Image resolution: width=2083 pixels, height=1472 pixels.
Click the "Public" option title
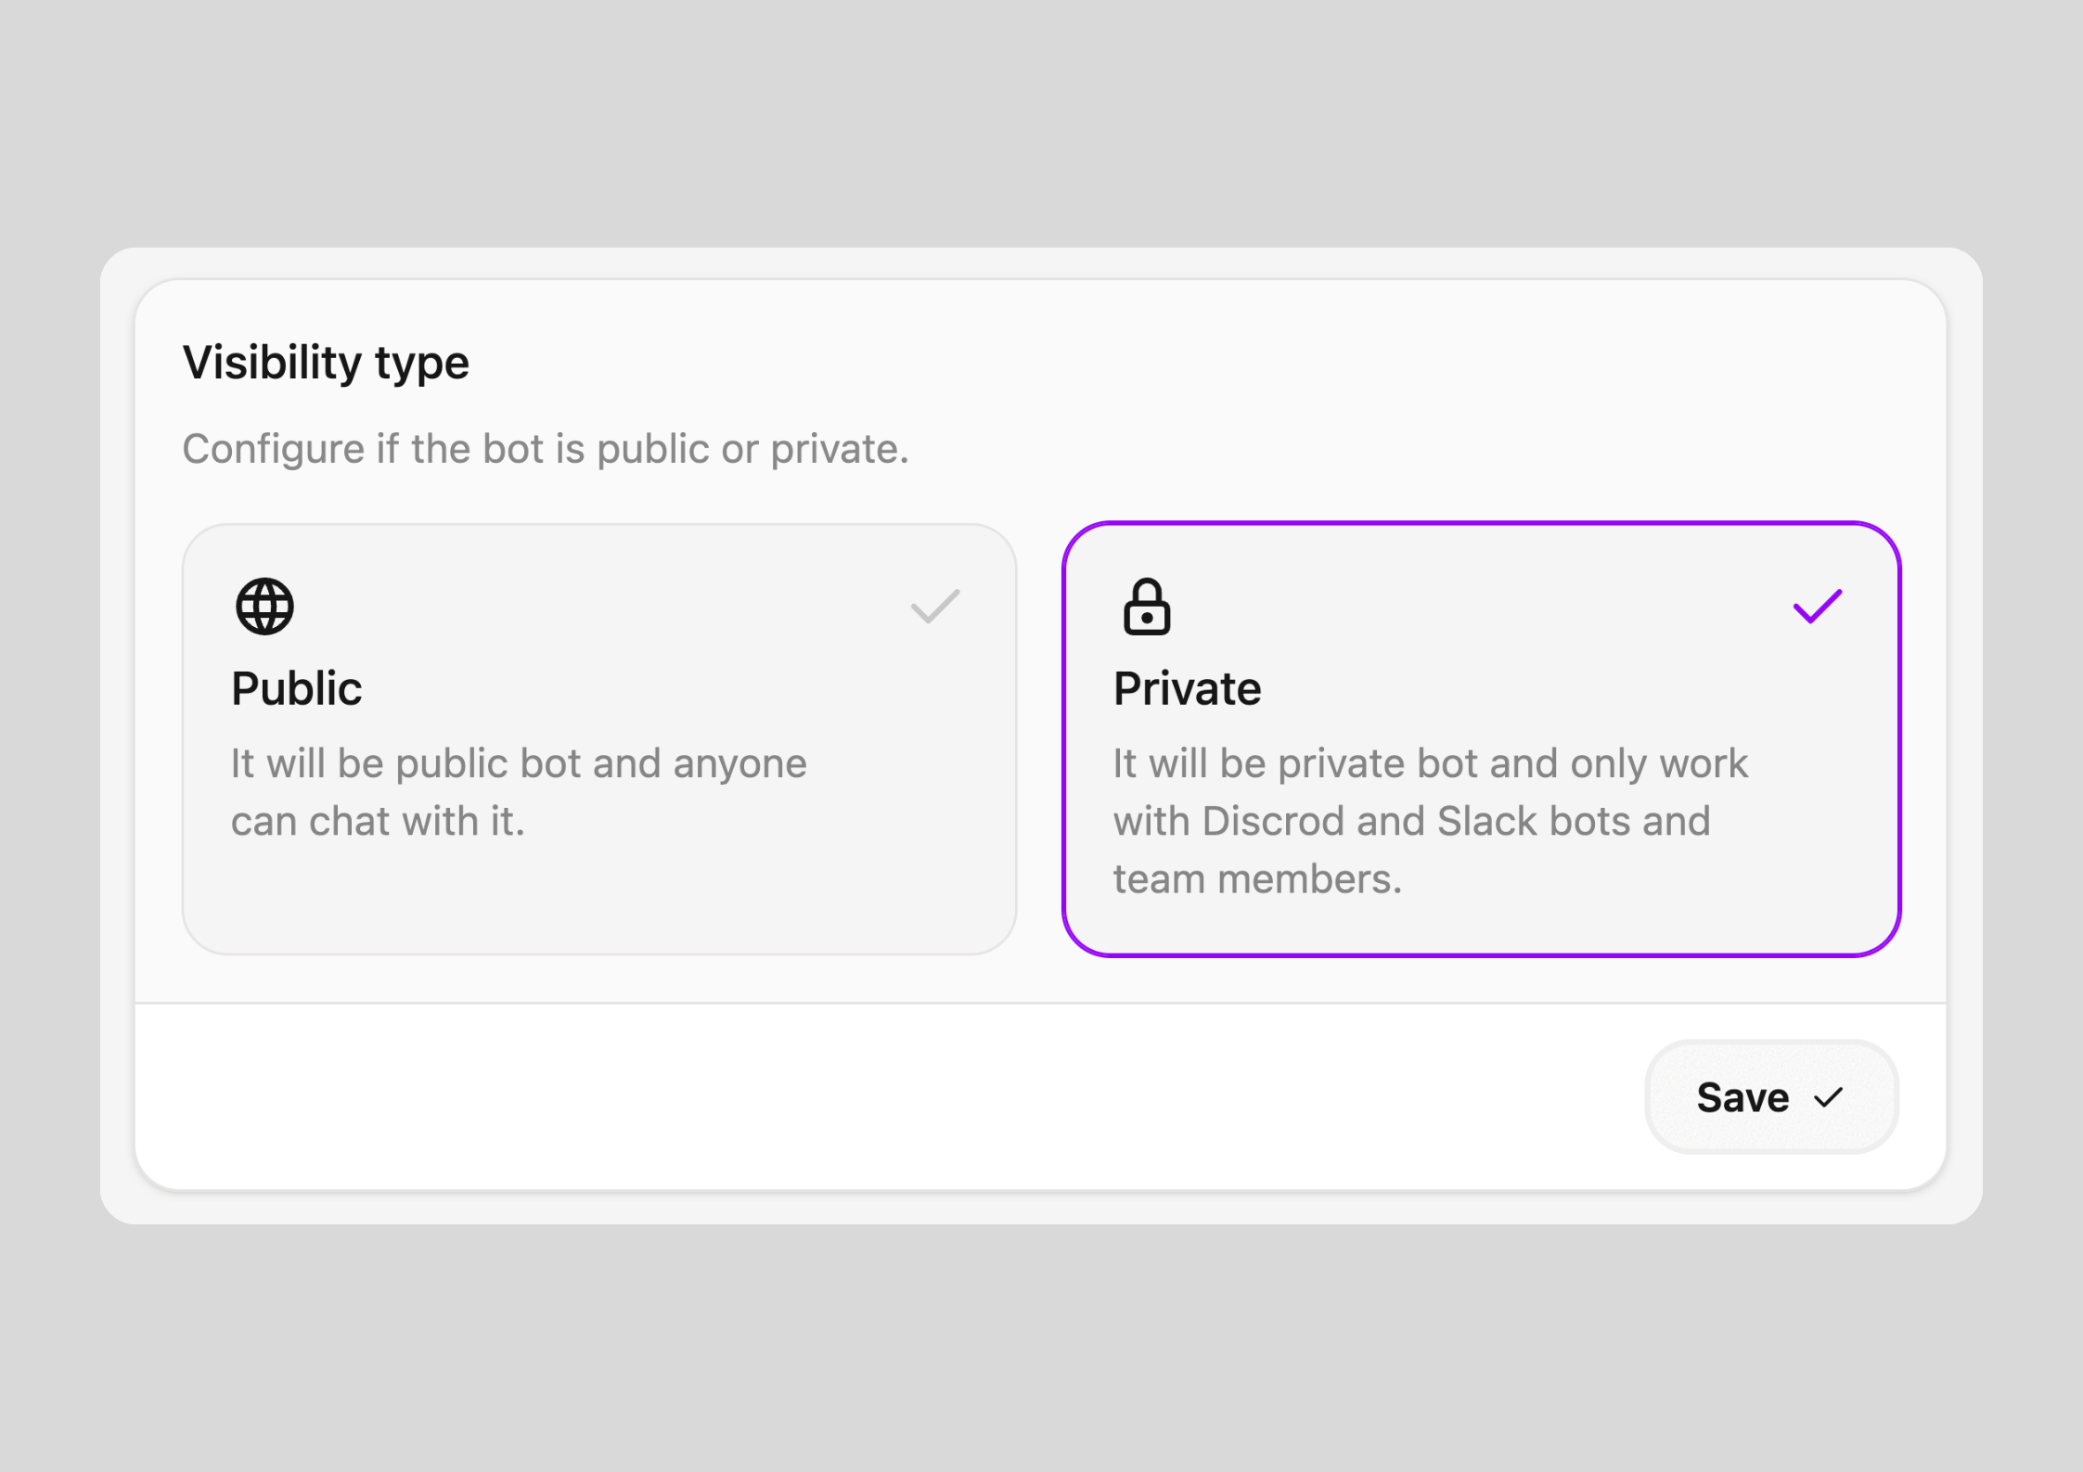tap(297, 689)
